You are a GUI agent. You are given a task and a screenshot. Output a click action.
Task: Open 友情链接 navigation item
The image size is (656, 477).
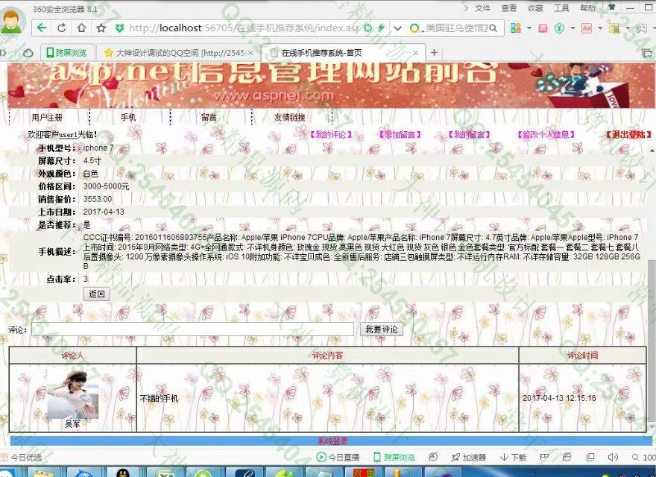point(289,118)
